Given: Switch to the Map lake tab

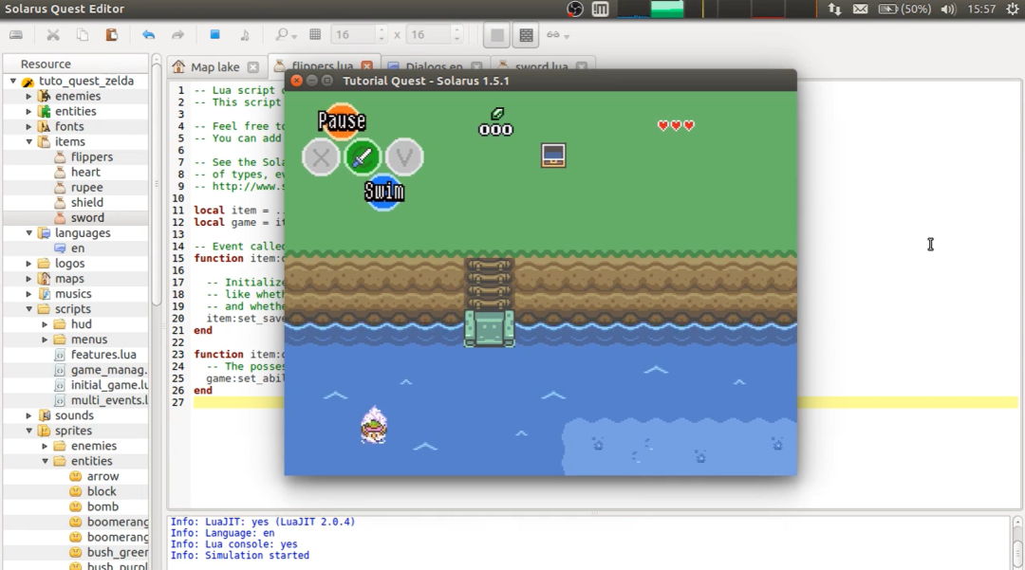Looking at the screenshot, I should tap(215, 67).
